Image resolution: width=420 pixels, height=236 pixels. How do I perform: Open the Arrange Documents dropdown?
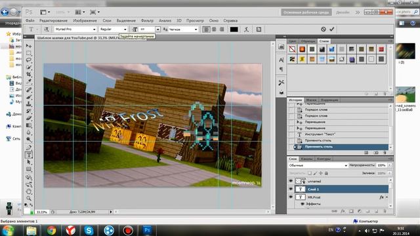tap(80, 12)
